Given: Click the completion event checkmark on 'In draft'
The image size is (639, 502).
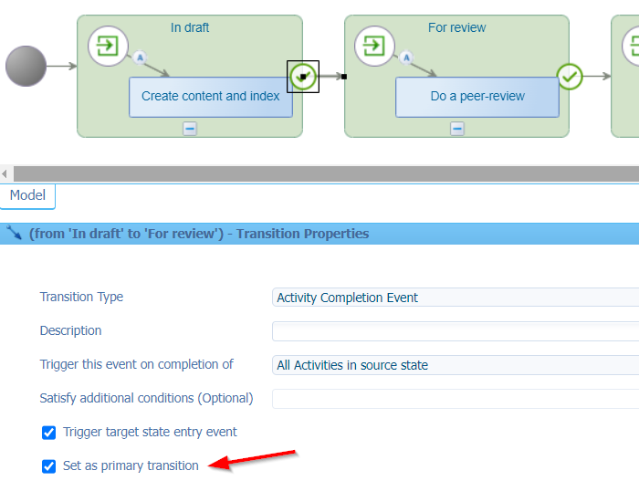Looking at the screenshot, I should click(x=302, y=78).
